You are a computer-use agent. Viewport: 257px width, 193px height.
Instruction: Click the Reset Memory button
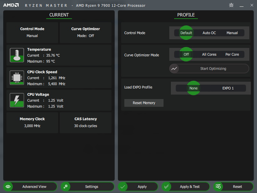click(x=144, y=103)
